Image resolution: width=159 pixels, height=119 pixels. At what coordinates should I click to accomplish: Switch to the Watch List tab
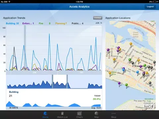[x=62, y=115]
